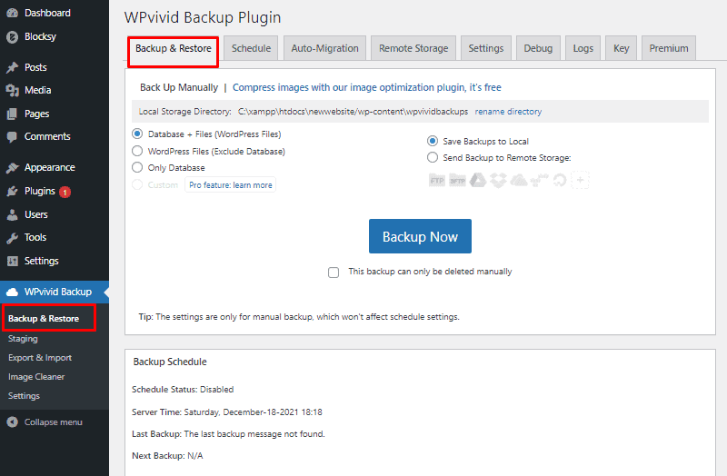Click the Plugins update badge showing 1
Viewport: 727px width, 476px height.
coord(65,192)
